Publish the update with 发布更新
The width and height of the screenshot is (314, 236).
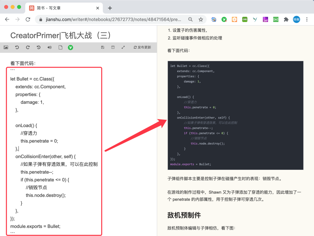(142, 47)
